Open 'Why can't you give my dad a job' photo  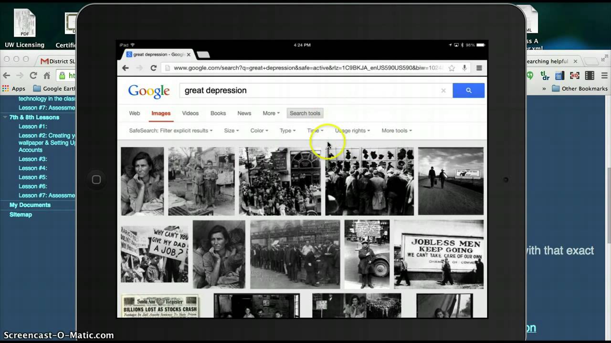(x=155, y=254)
